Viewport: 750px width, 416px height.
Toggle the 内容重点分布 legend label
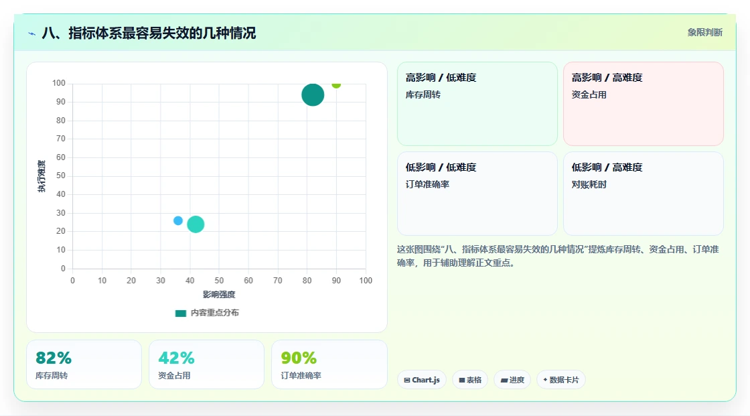214,313
